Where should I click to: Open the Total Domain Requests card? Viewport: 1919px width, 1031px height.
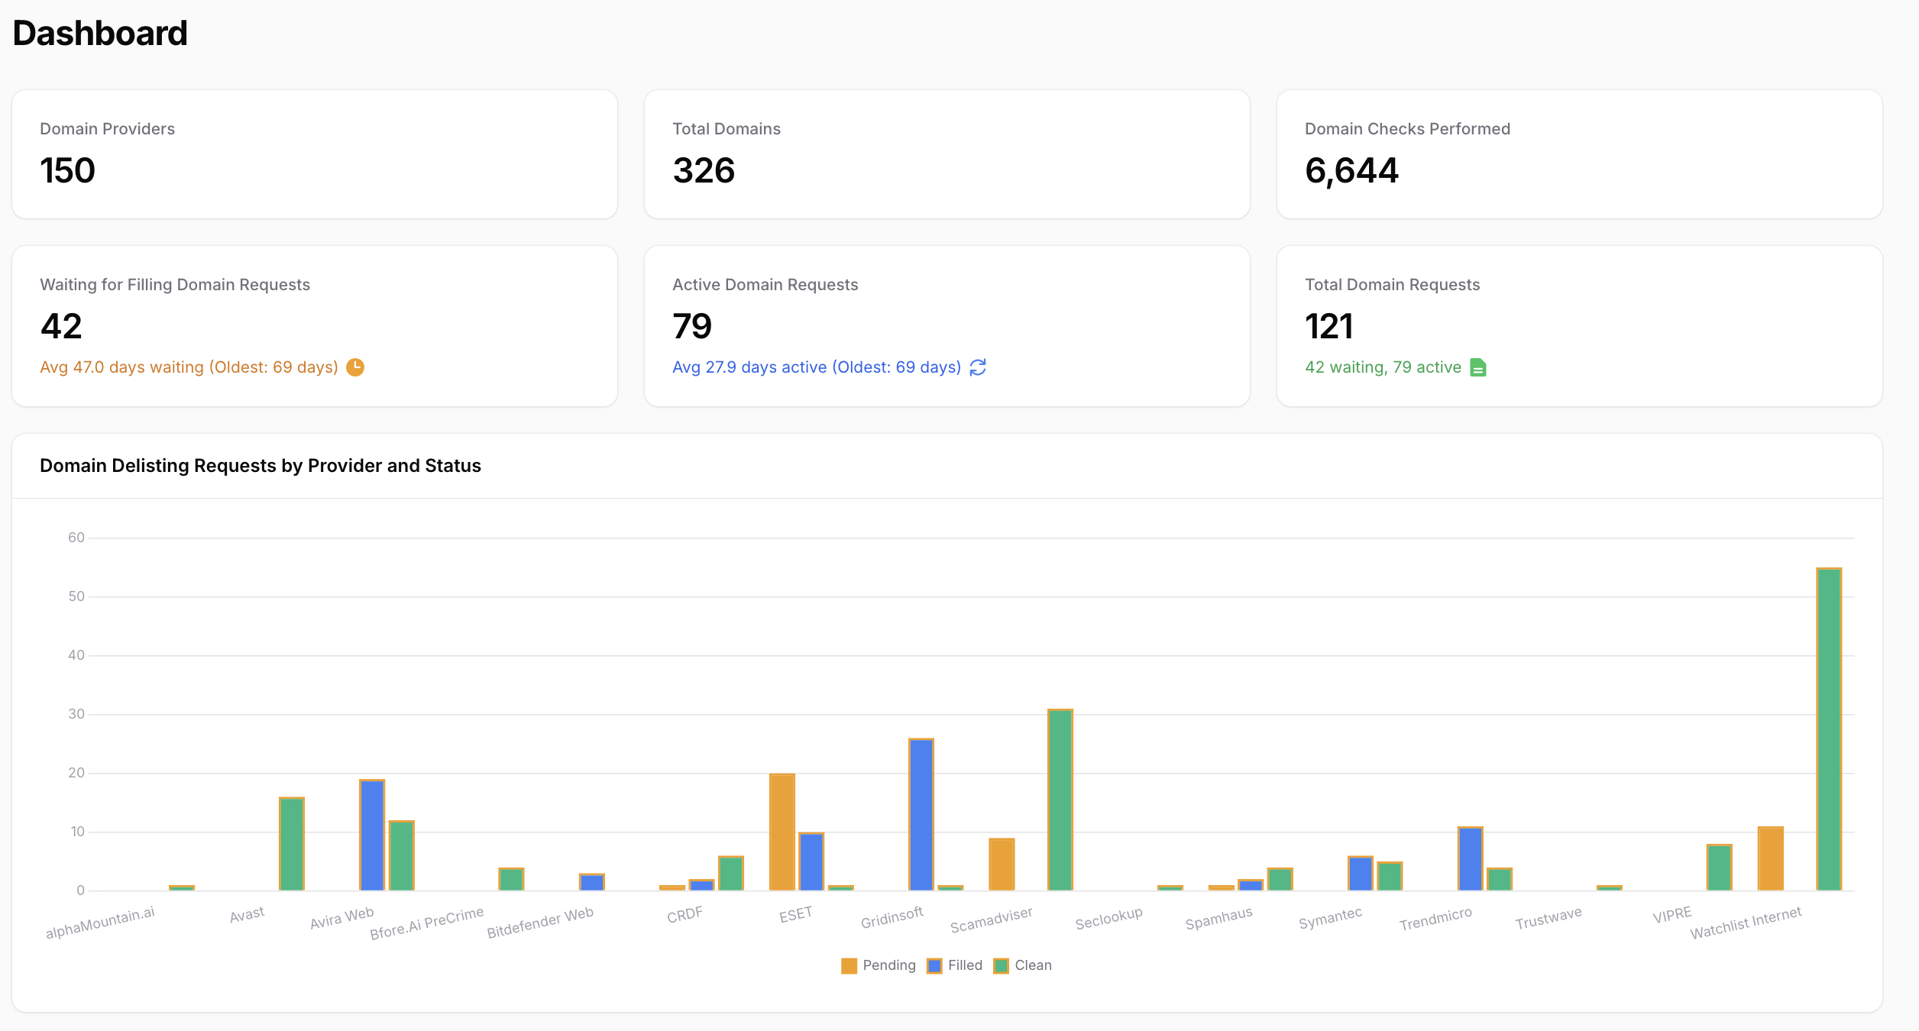pos(1580,326)
